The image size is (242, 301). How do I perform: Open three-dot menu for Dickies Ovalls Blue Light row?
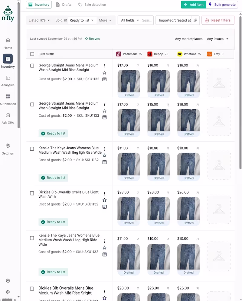point(104,193)
